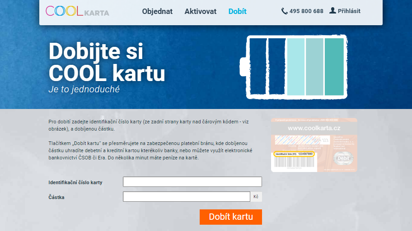Click phone number 495 800 688
The width and height of the screenshot is (412, 231).
pyautogui.click(x=306, y=11)
